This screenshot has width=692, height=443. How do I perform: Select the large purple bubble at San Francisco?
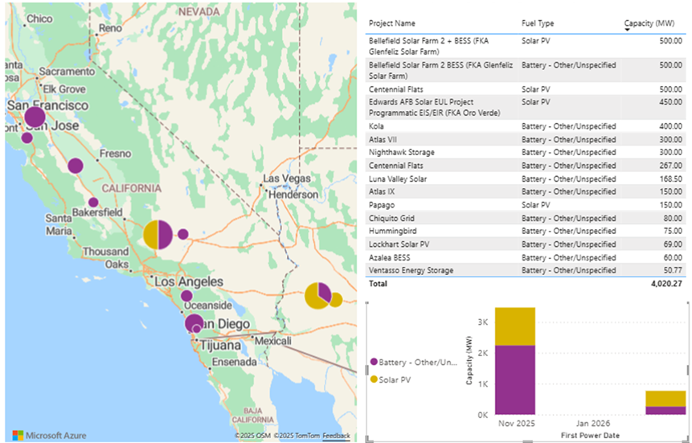35,117
